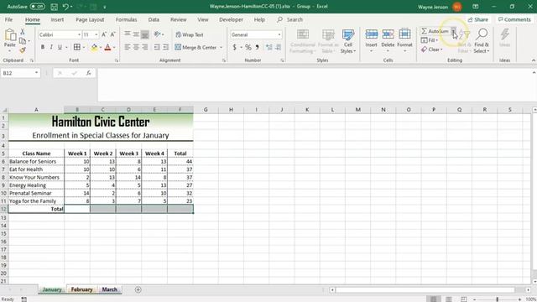Decrease font size with small A
Image resolution: width=537 pixels, height=302 pixels.
112,34
